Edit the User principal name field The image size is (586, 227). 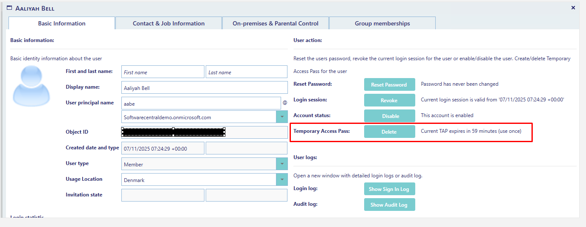pyautogui.click(x=201, y=103)
